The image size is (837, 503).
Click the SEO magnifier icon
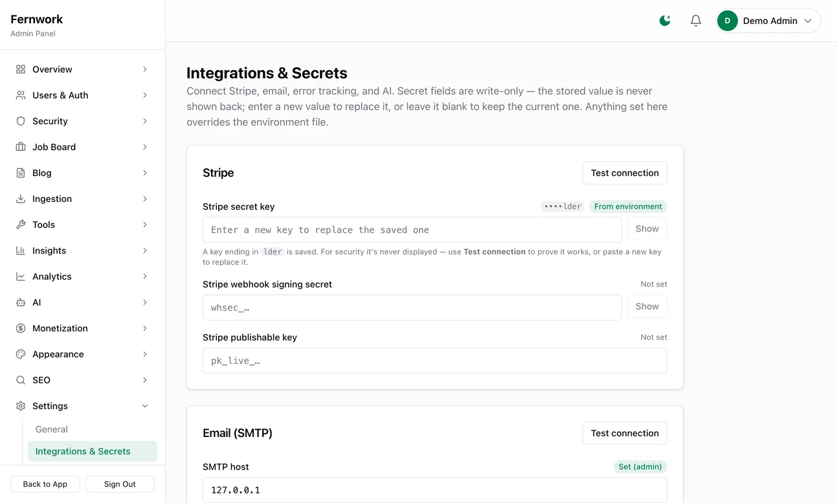[21, 380]
